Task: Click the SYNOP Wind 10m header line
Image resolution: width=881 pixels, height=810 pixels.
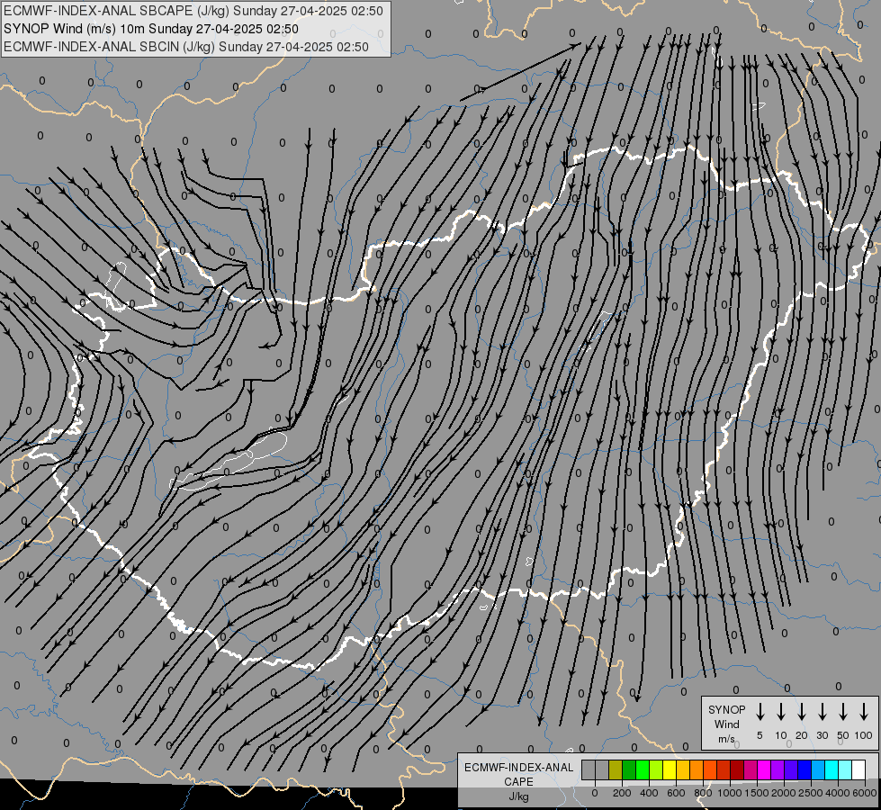Action: pos(150,29)
